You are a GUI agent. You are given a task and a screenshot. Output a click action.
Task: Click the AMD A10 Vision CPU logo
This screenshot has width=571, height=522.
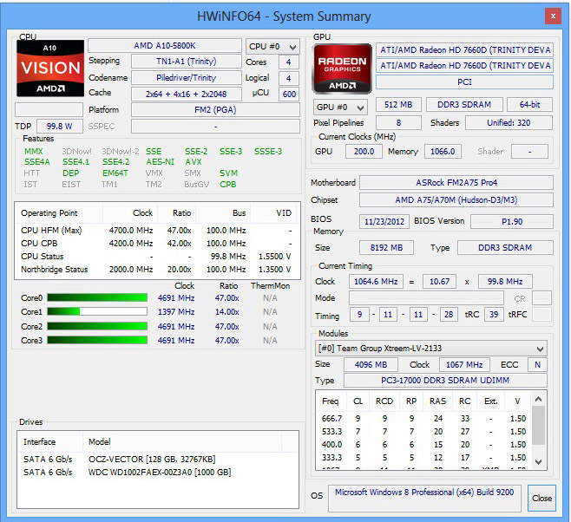[x=50, y=69]
